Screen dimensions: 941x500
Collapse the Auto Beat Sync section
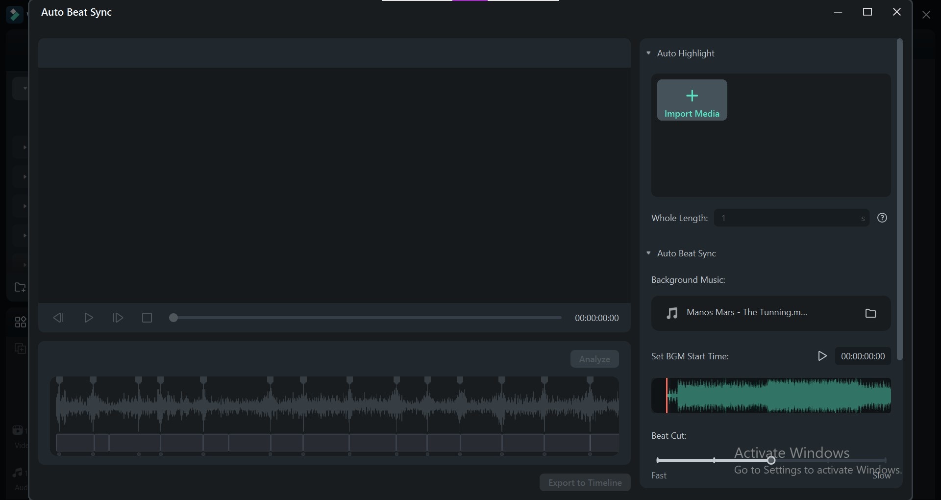tap(648, 253)
